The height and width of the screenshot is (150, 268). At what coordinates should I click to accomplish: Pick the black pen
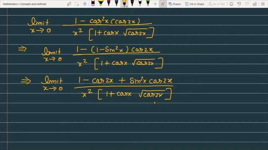132,3
